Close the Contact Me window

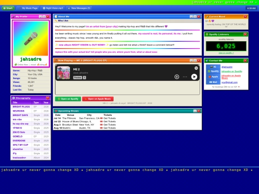(x=245, y=60)
